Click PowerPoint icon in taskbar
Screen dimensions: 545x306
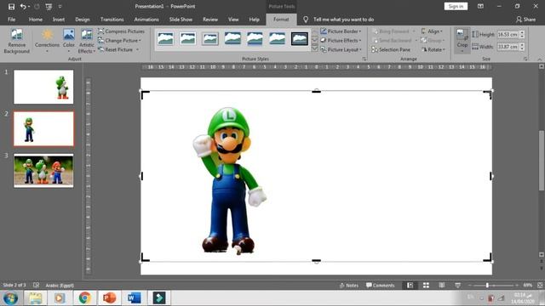pyautogui.click(x=109, y=298)
